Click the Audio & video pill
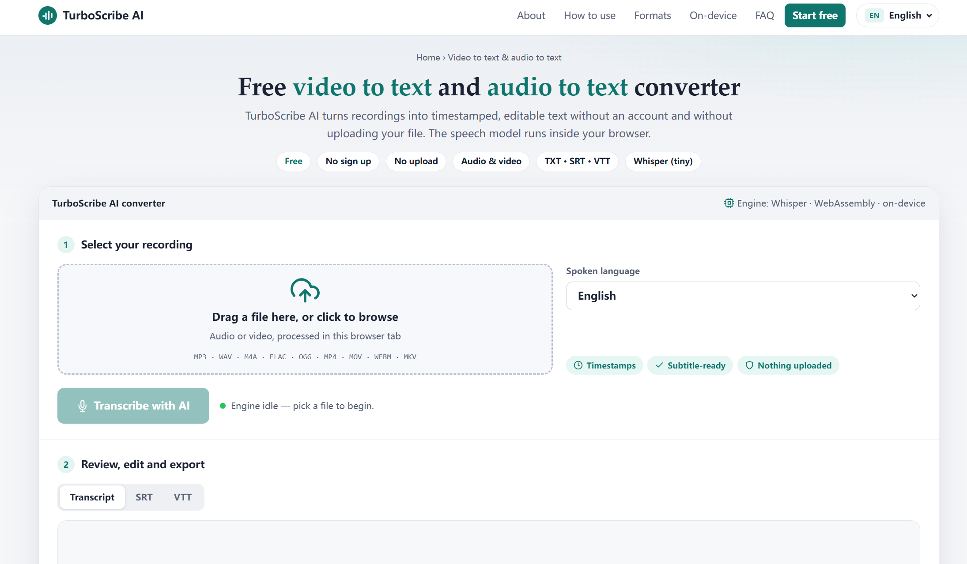Screen dimensions: 967x564 tap(491, 161)
